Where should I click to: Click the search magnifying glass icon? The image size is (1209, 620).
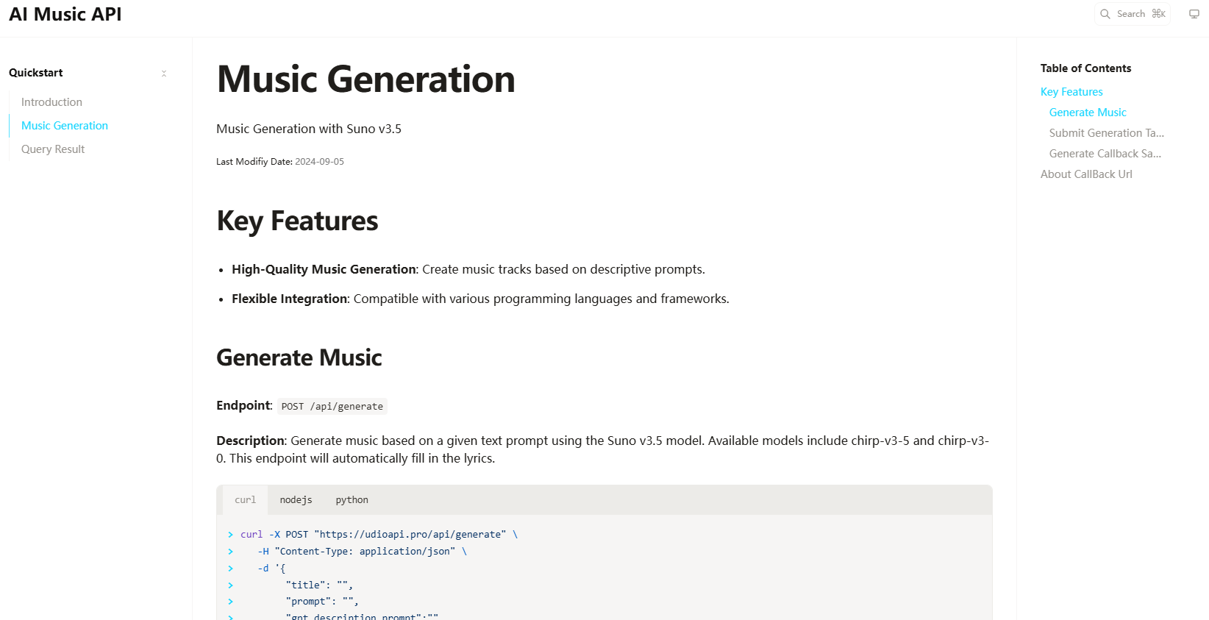pyautogui.click(x=1105, y=14)
